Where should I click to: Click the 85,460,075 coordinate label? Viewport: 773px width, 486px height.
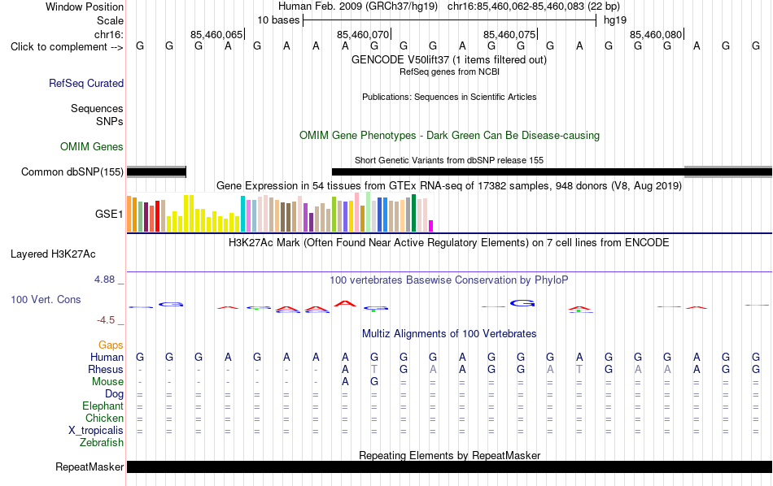pyautogui.click(x=509, y=34)
